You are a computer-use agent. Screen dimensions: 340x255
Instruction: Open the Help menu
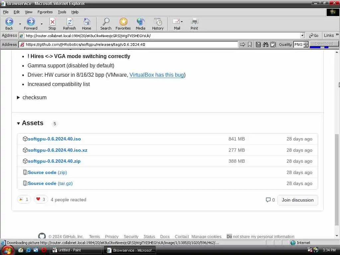(75, 12)
